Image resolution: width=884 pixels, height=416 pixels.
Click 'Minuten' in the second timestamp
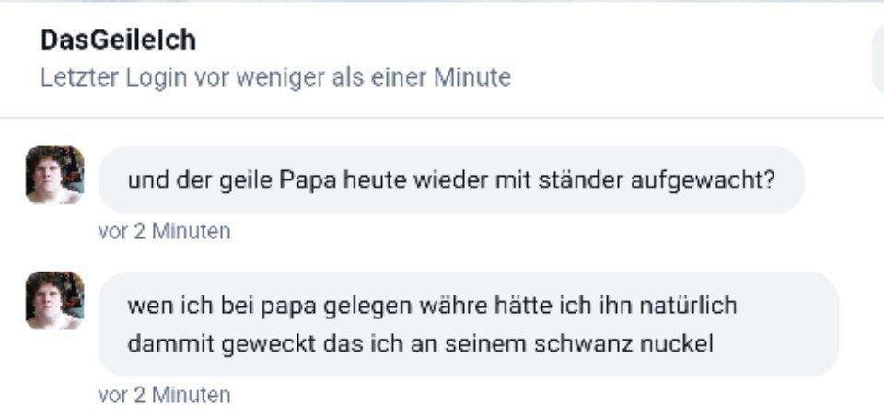tap(192, 395)
